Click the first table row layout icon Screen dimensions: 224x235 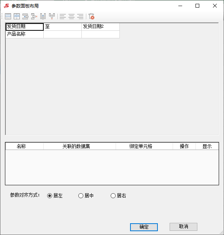pos(8,16)
